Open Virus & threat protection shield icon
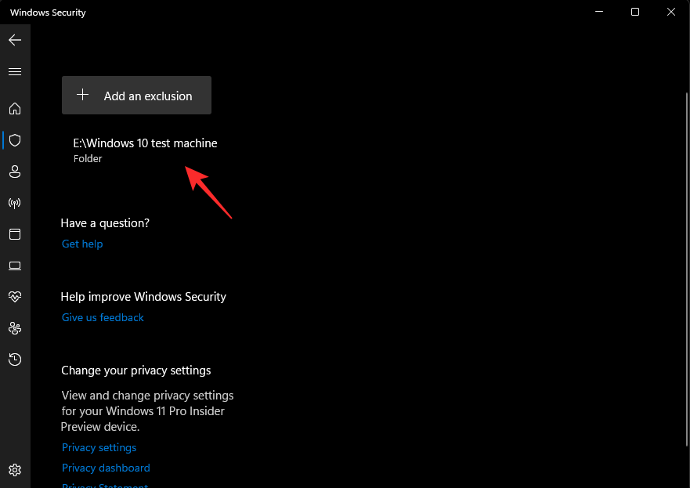This screenshot has width=690, height=488. tap(15, 140)
